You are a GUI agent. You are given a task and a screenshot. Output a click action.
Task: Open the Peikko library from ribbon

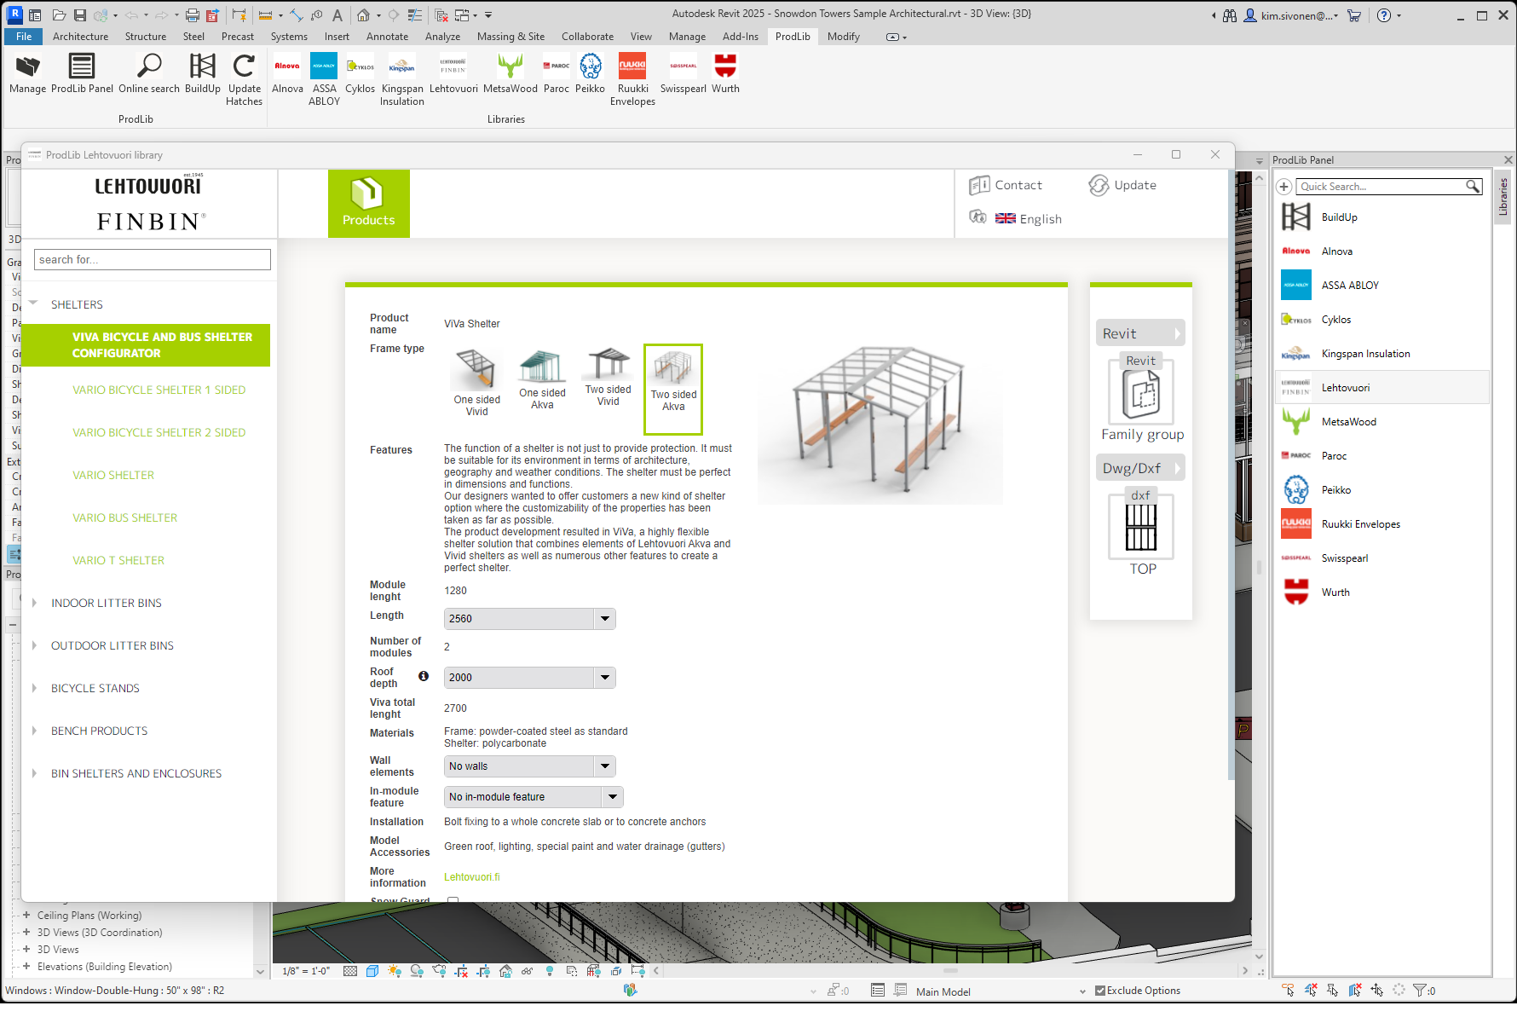point(590,73)
